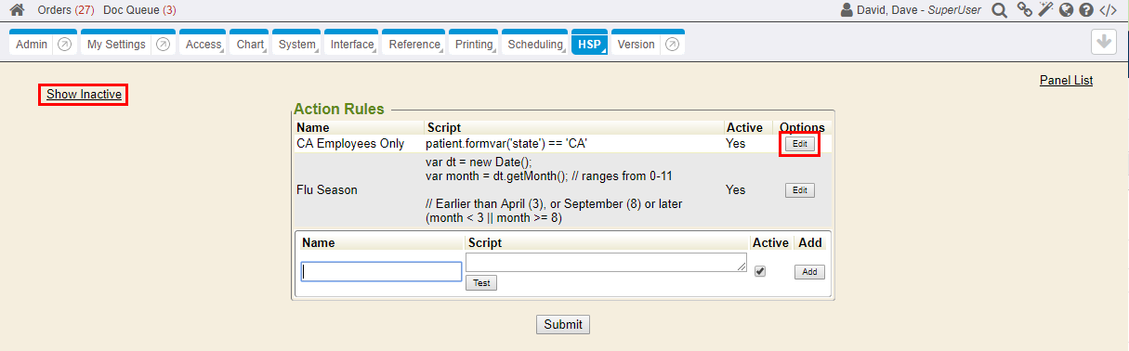This screenshot has width=1129, height=351.
Task: Click the globe icon
Action: coord(1066,10)
